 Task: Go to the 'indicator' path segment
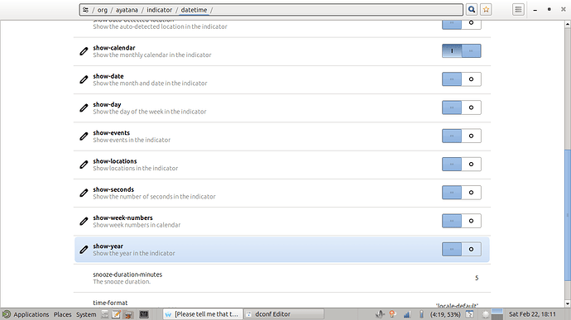point(159,10)
